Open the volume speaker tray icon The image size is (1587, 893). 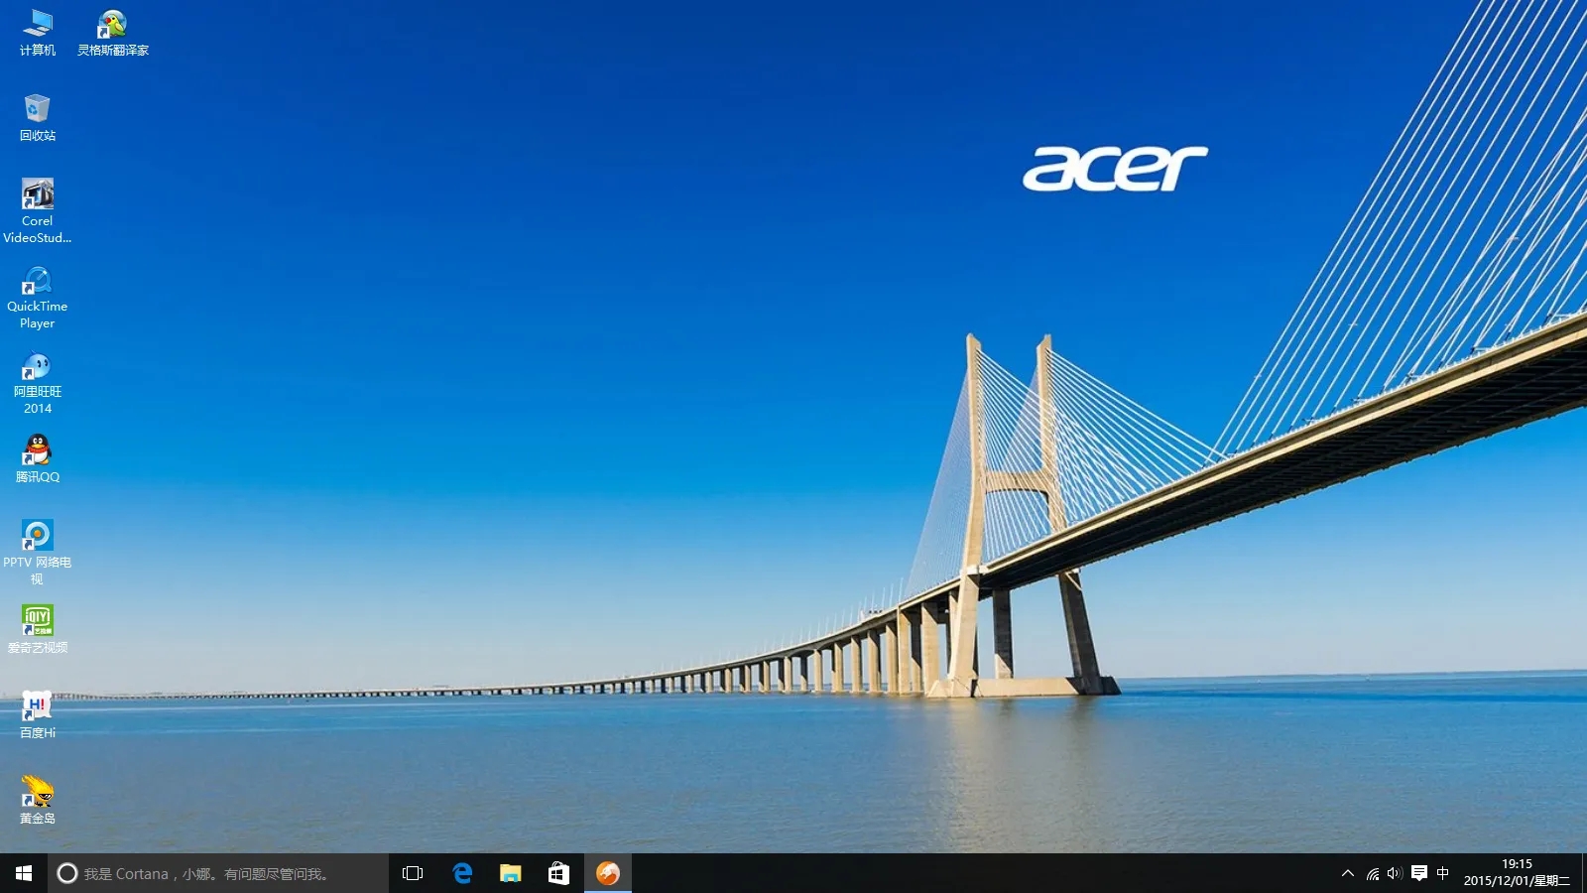coord(1395,873)
